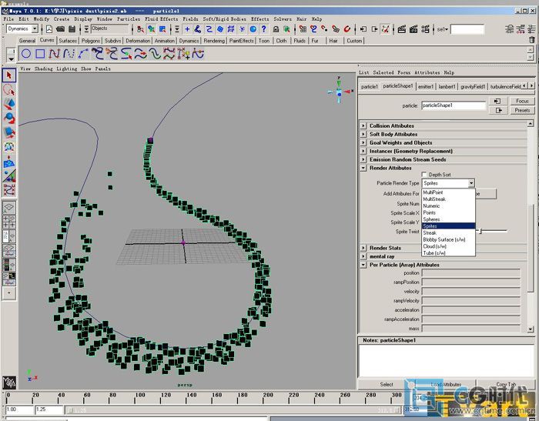539x421 pixels.
Task: Switch to the gravityField1 attribute tab
Action: tap(473, 87)
